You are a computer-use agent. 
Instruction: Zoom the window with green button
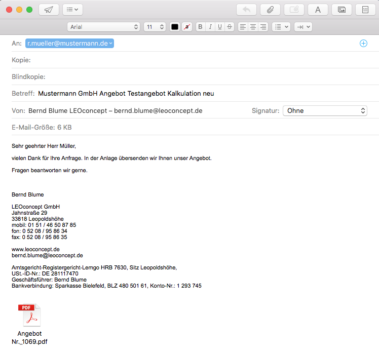point(29,10)
